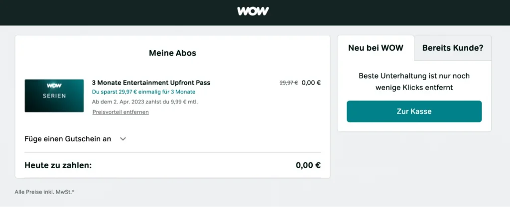
Task: Click the 'Du sparst 29,97 €' savings text
Action: point(143,92)
